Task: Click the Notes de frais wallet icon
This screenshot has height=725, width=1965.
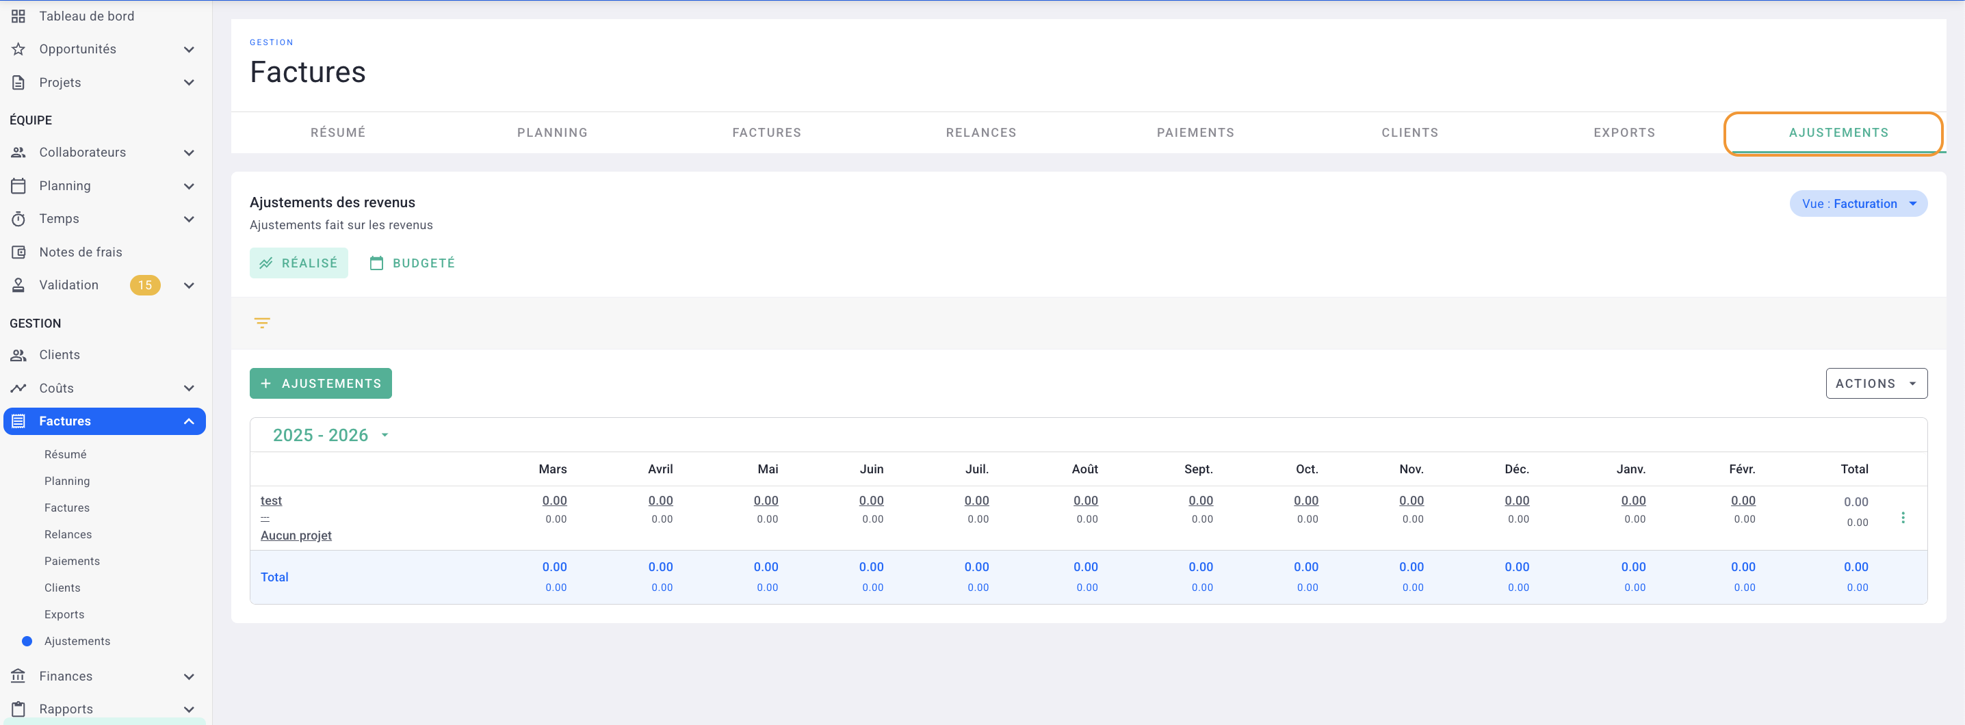Action: pyautogui.click(x=18, y=252)
